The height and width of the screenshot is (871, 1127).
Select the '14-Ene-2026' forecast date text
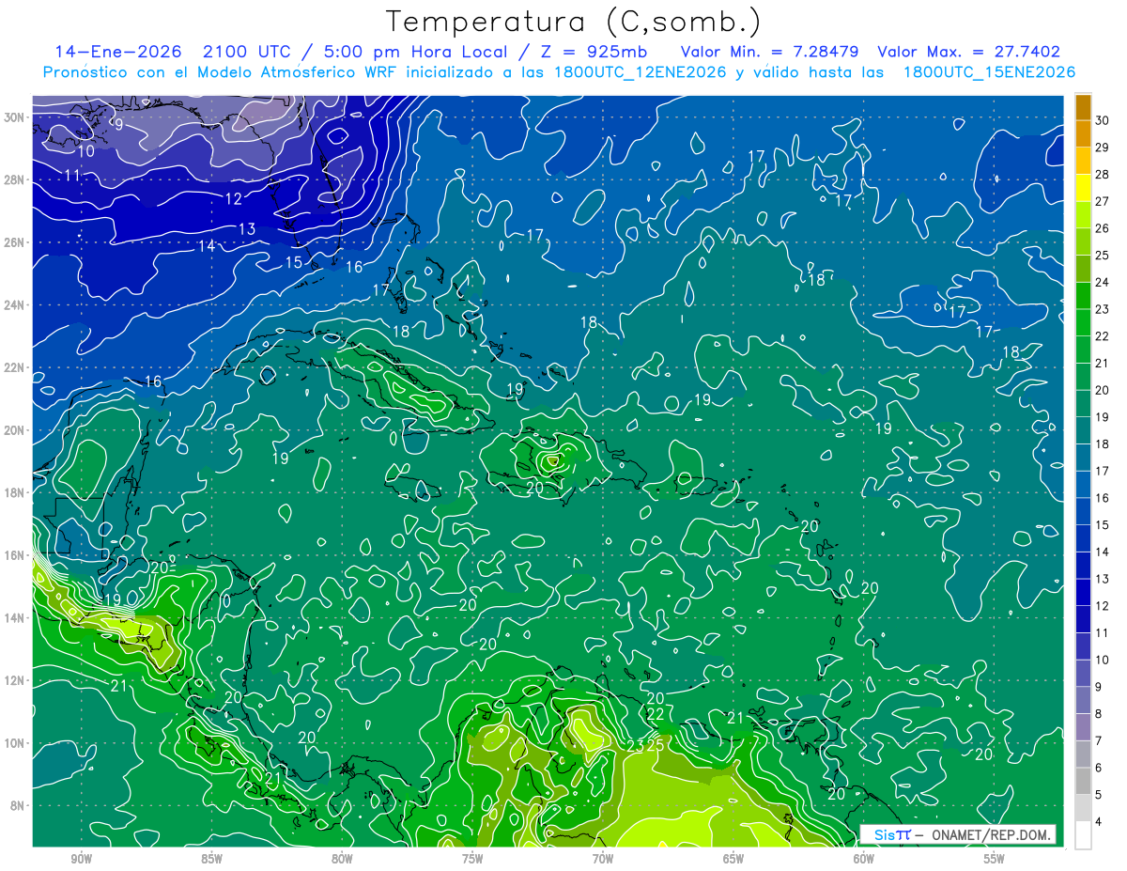click(x=120, y=52)
